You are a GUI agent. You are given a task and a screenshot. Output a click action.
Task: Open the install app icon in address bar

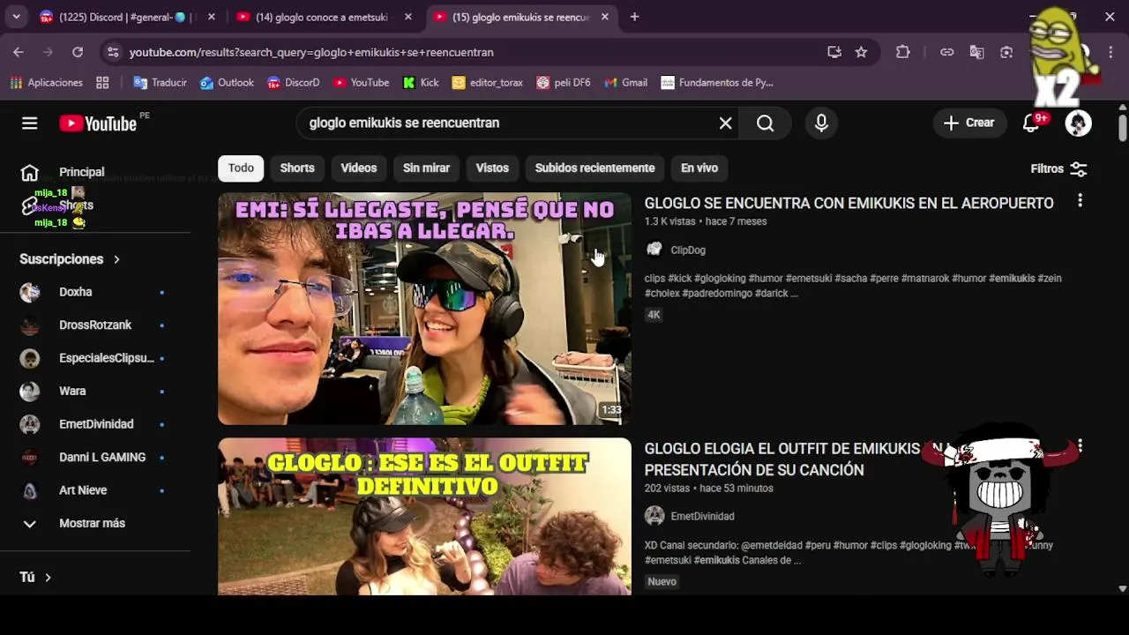pos(834,52)
